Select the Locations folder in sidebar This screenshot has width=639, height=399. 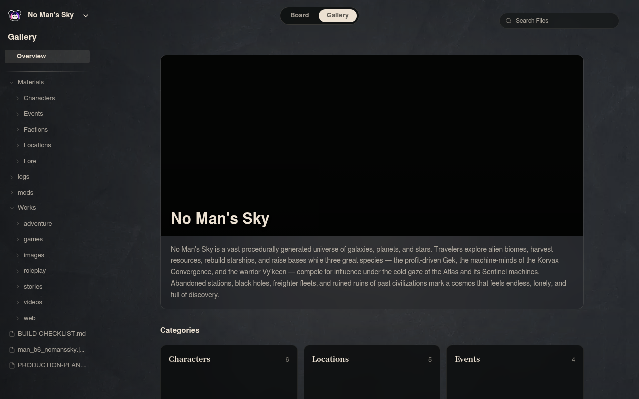[x=37, y=145]
